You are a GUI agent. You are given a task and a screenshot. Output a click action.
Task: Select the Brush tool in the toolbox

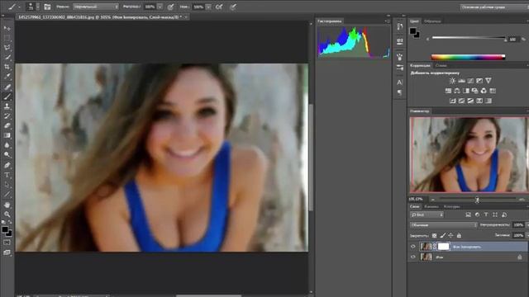coord(7,97)
